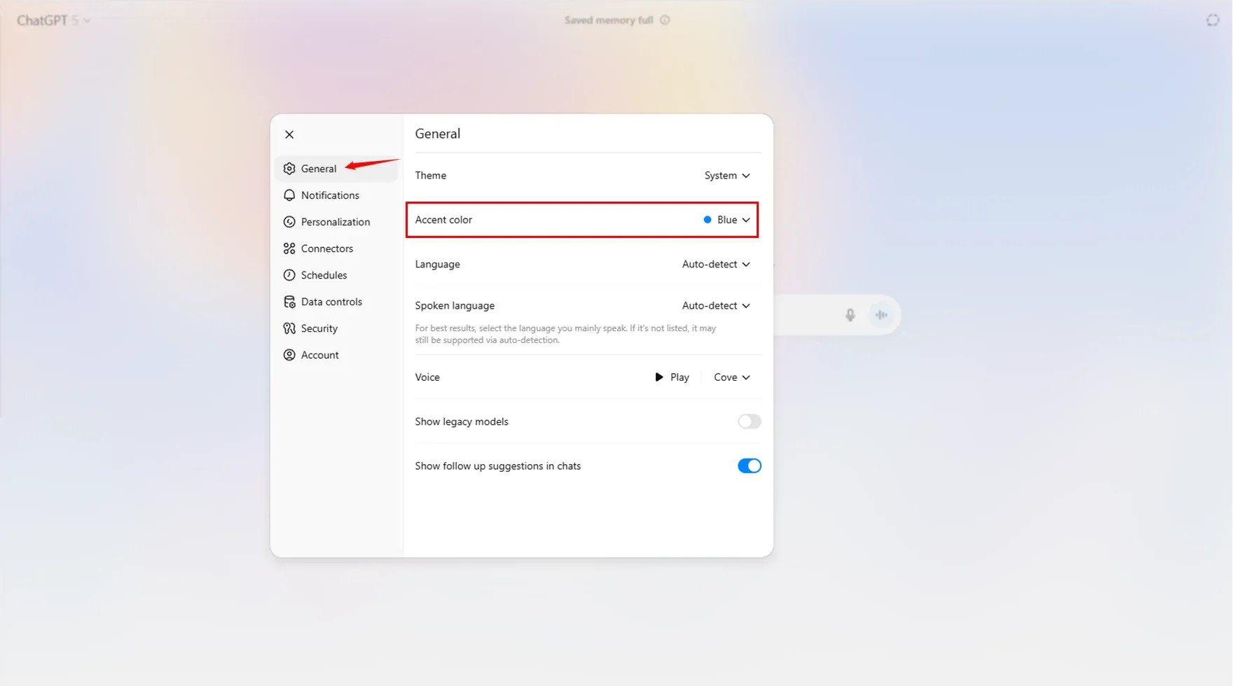This screenshot has height=686, width=1233.
Task: Open the Accent color Blue dropdown
Action: [727, 220]
